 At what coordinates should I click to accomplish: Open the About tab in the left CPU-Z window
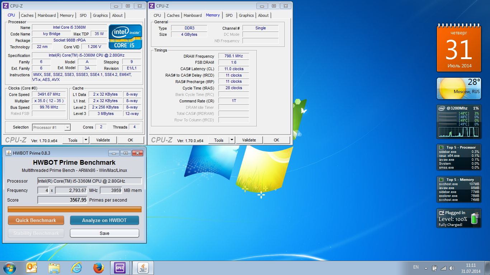coord(117,15)
